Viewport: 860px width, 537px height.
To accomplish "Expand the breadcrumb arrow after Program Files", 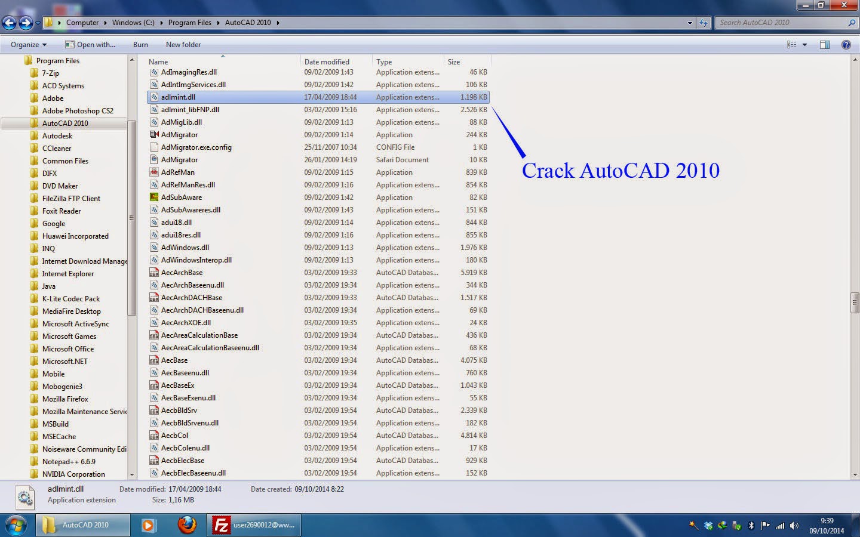I will coord(219,23).
